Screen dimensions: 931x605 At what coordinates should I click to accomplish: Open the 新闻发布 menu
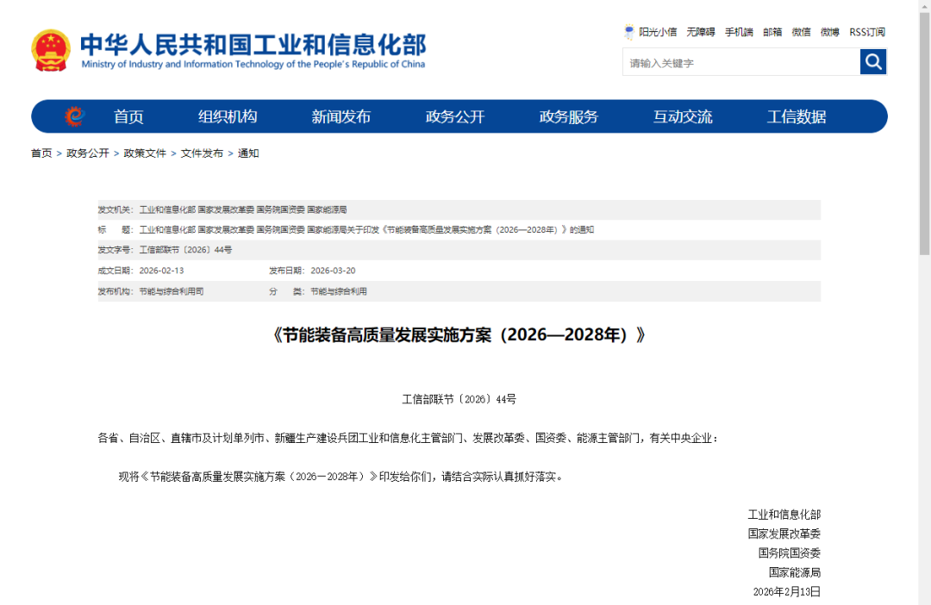[341, 116]
